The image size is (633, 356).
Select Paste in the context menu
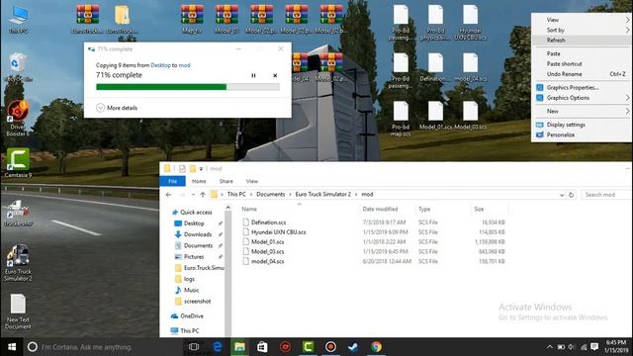click(x=582, y=53)
